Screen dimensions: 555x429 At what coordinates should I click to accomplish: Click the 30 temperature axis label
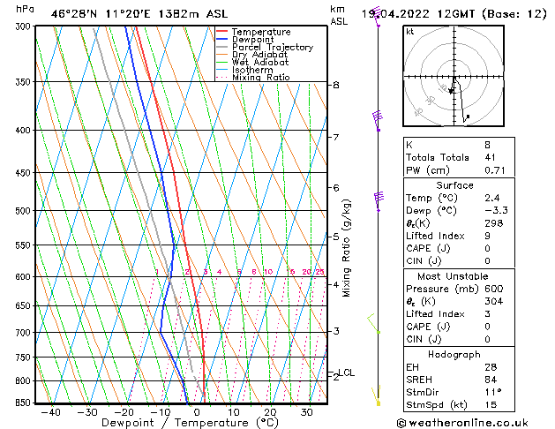click(x=306, y=412)
